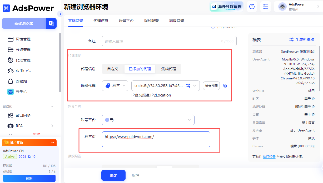323x183 pixels.
Task: Switch to the 指纹配置 tab
Action: pos(151,20)
